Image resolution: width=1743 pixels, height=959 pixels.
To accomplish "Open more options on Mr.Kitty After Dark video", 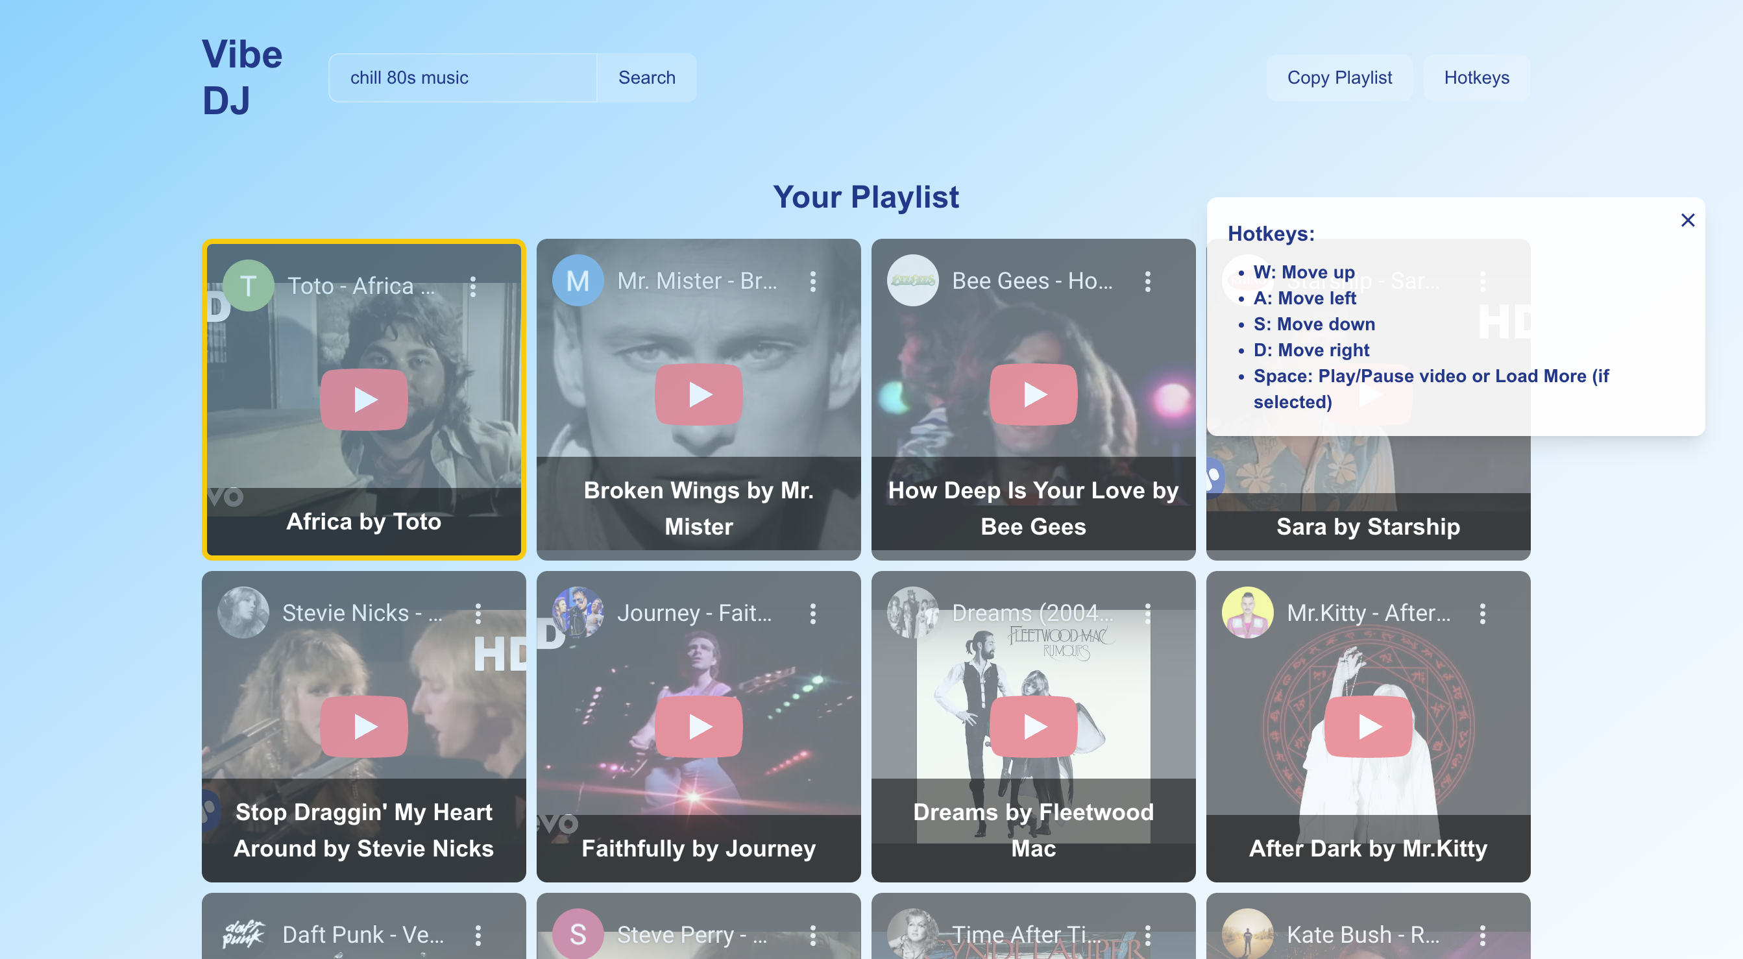I will (x=1482, y=613).
